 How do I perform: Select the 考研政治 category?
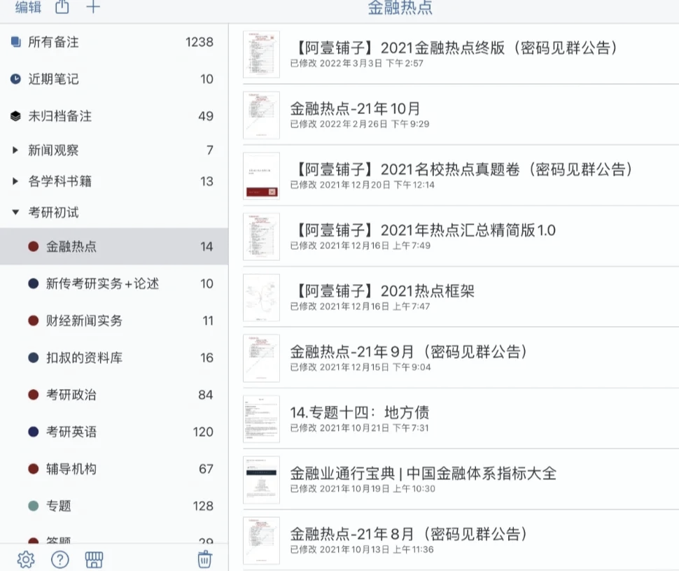114,395
